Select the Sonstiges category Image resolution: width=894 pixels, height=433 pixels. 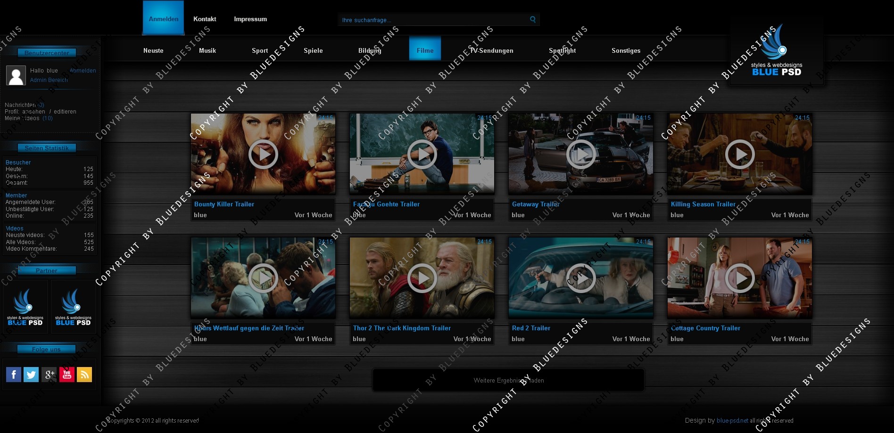tap(626, 50)
